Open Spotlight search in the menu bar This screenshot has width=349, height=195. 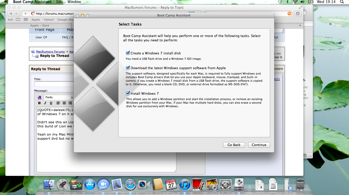[x=342, y=2]
